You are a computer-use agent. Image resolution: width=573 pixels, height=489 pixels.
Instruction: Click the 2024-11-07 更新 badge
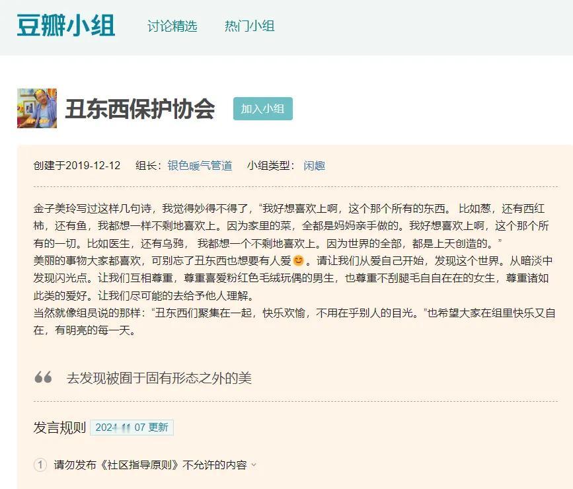[x=133, y=428]
